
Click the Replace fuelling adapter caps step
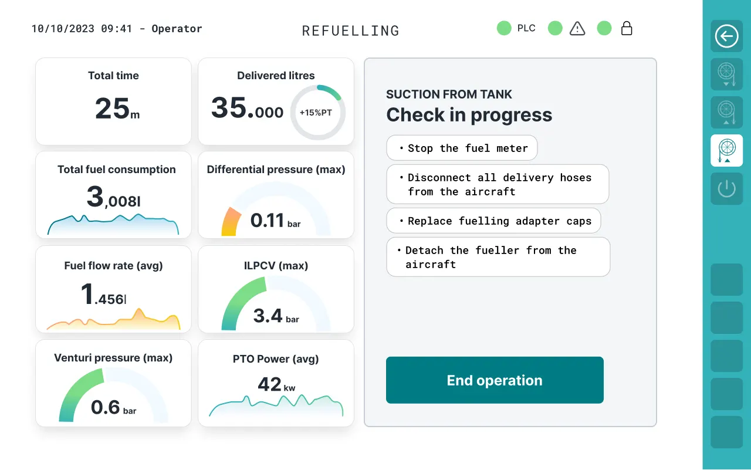(x=493, y=221)
